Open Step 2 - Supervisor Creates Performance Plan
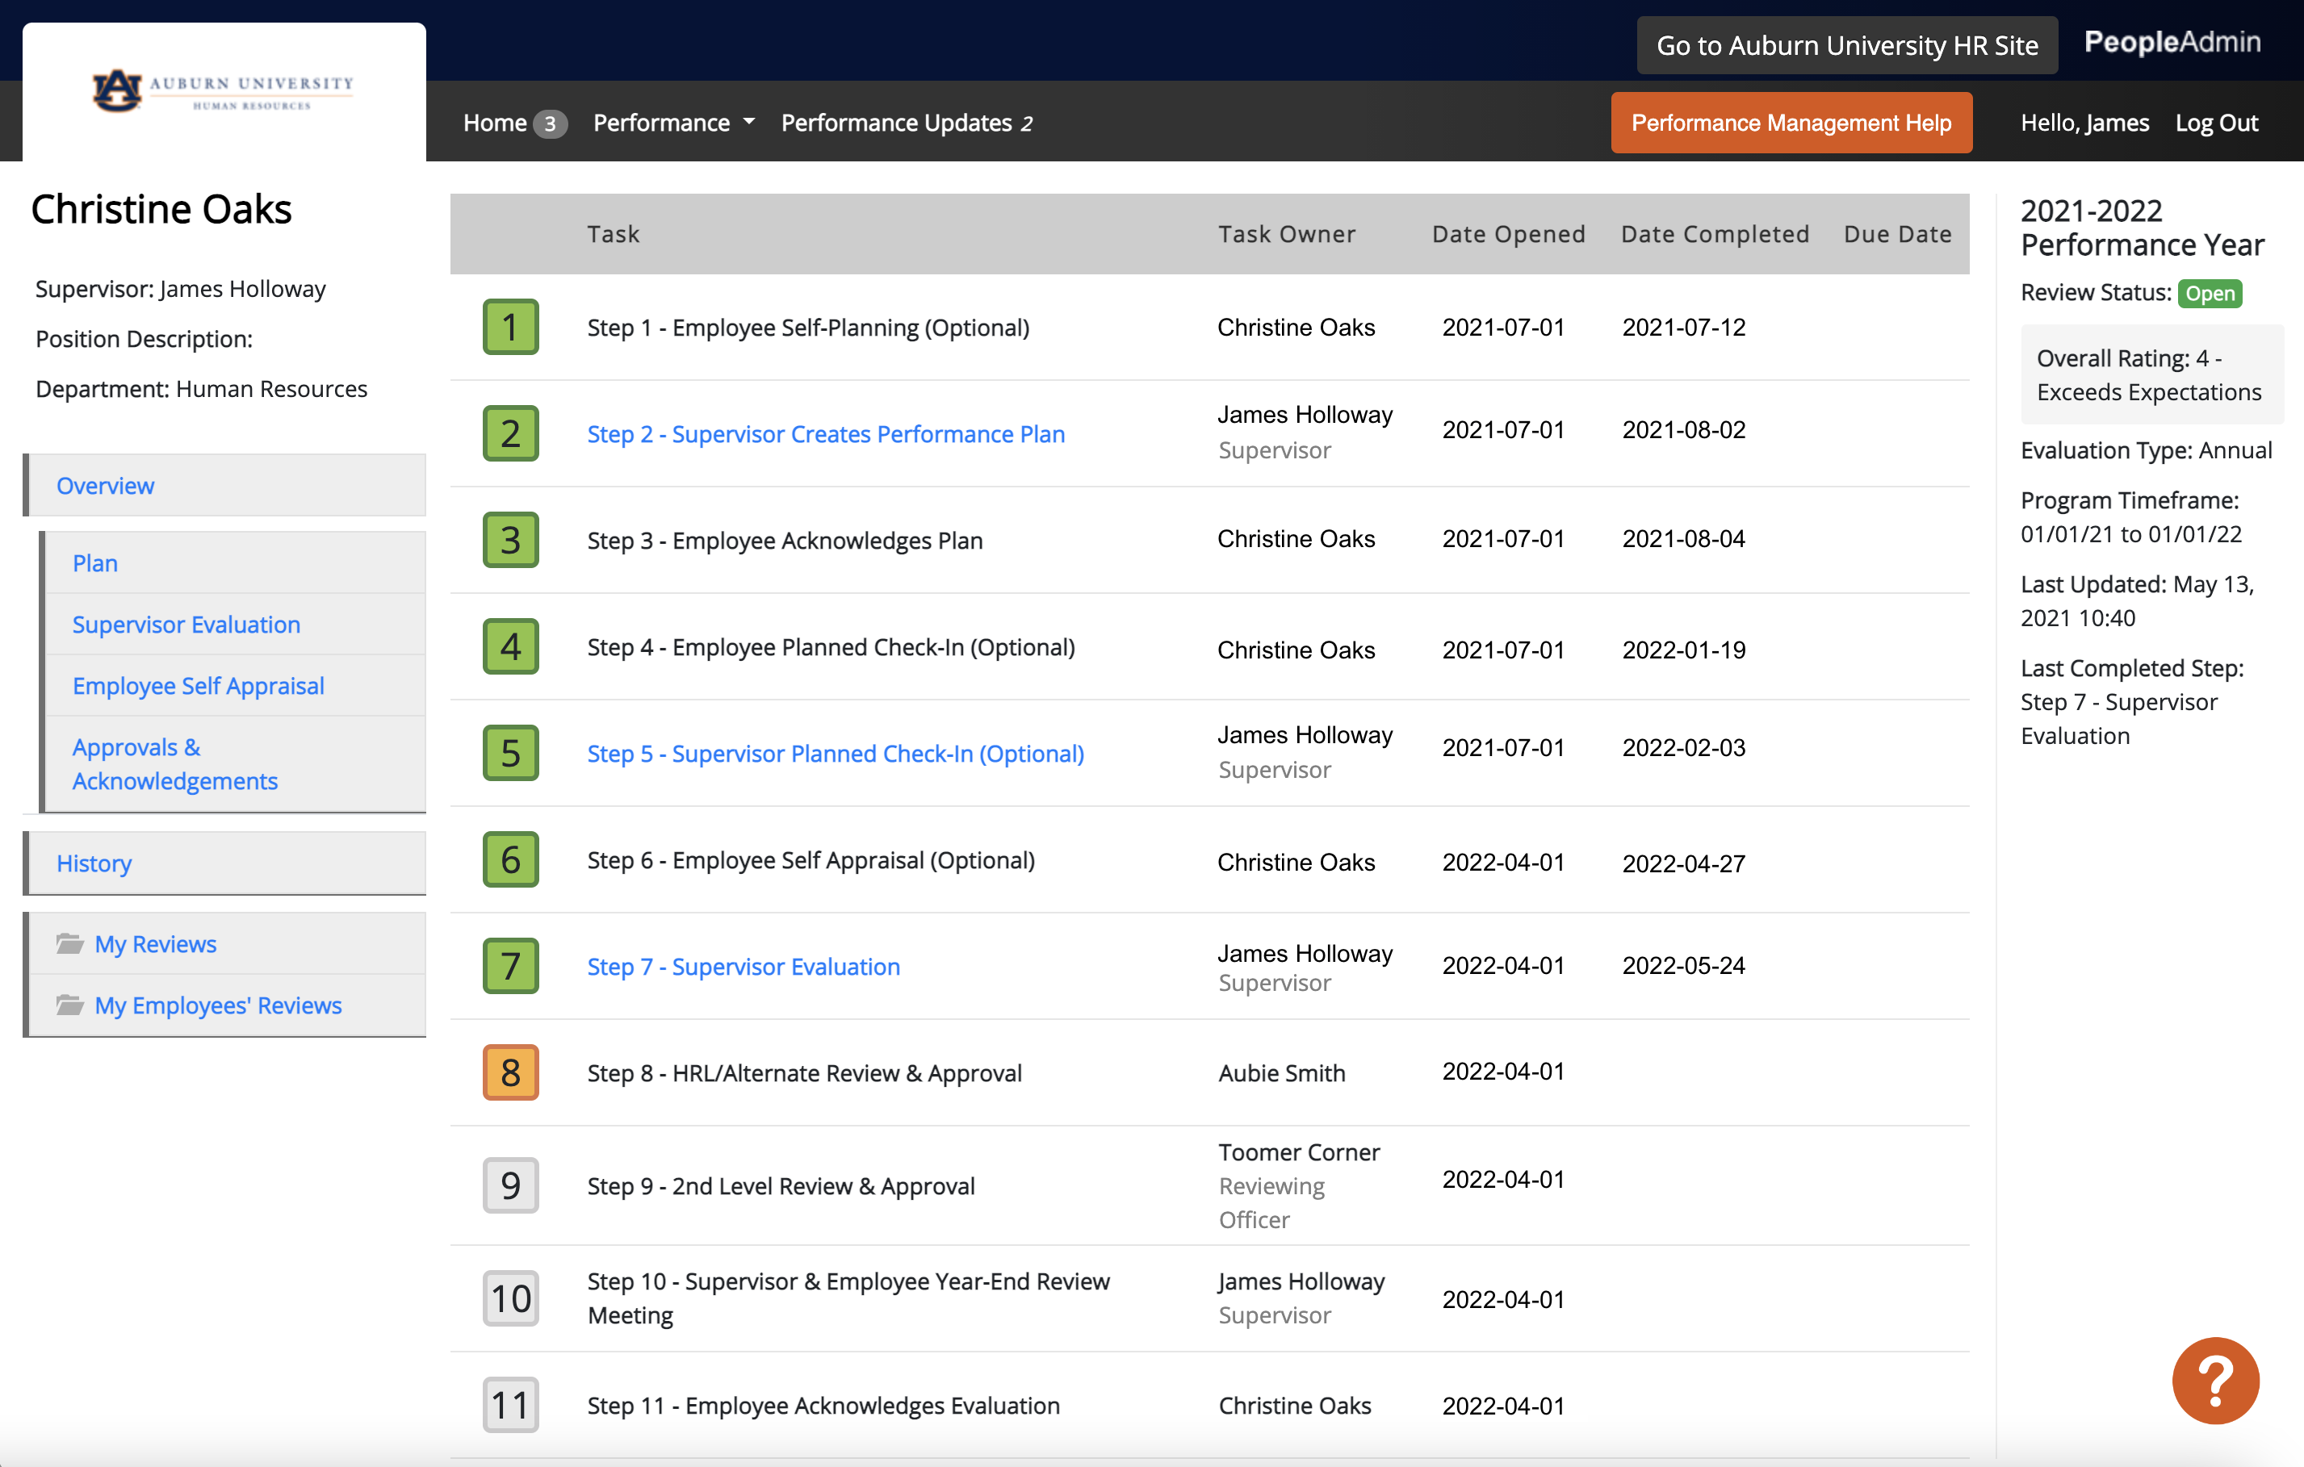This screenshot has width=2304, height=1467. tap(826, 433)
